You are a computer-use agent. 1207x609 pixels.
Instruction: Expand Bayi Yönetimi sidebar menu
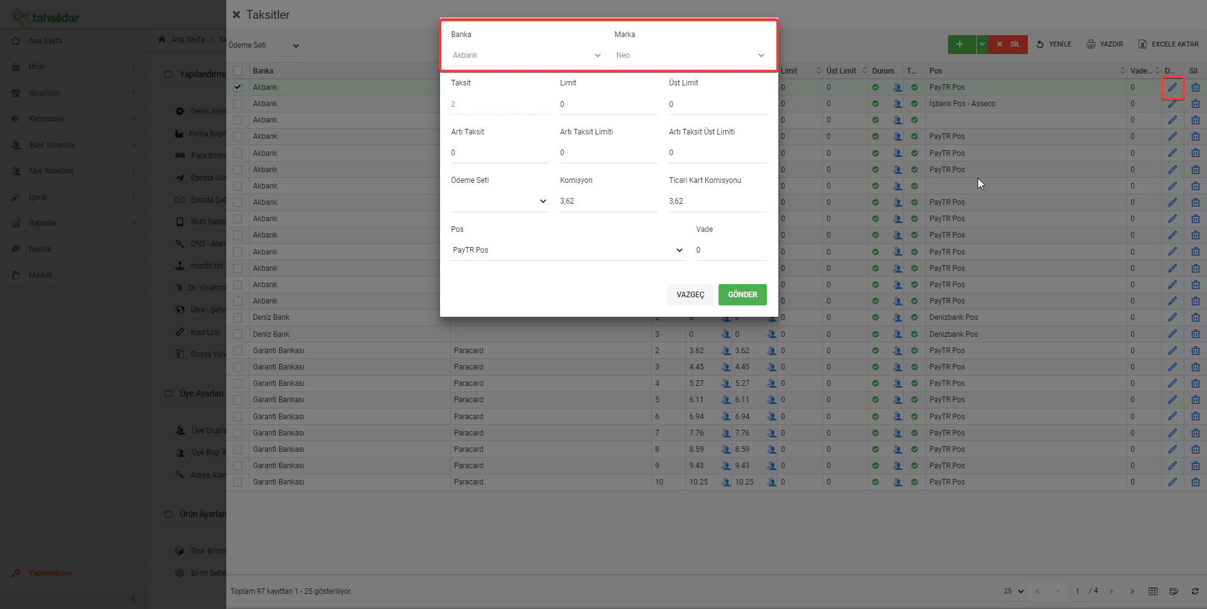click(74, 145)
